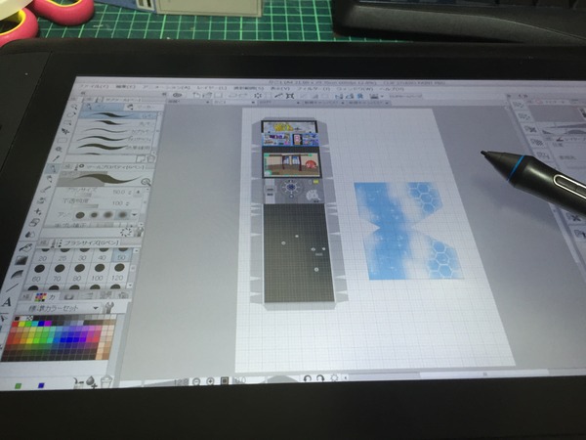Click brush size stepper arrows
The width and height of the screenshot is (586, 440).
tap(139, 192)
